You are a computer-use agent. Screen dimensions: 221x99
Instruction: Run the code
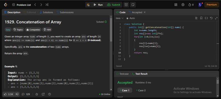[98, 5]
